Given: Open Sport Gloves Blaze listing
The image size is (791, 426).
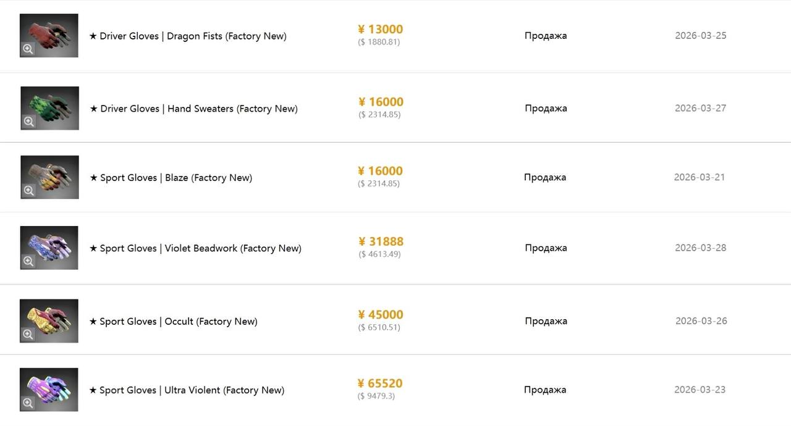Looking at the screenshot, I should [x=171, y=178].
